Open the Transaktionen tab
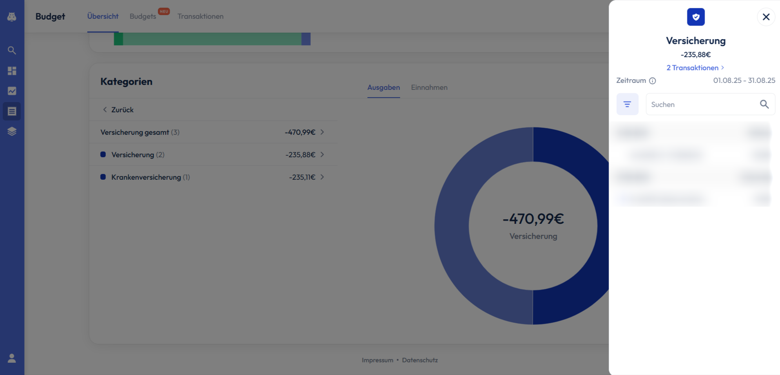 tap(200, 16)
